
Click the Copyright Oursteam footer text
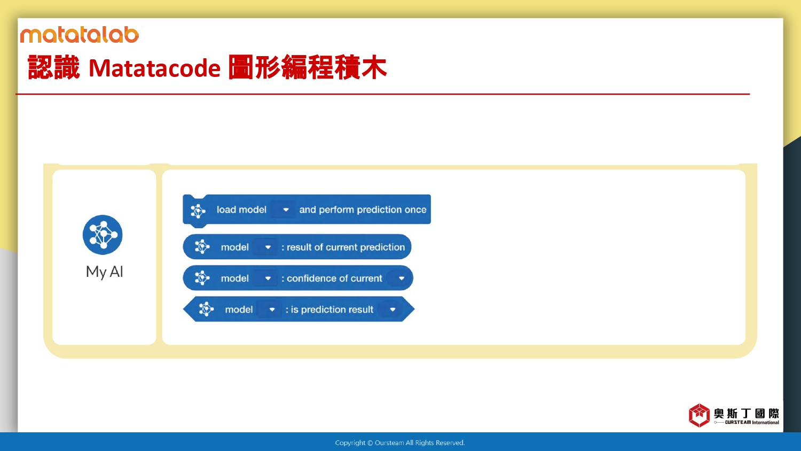400,442
